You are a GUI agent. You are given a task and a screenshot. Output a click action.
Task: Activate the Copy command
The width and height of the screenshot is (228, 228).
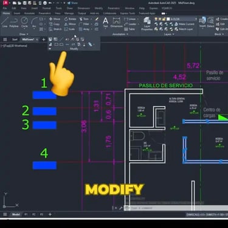coord(54,24)
